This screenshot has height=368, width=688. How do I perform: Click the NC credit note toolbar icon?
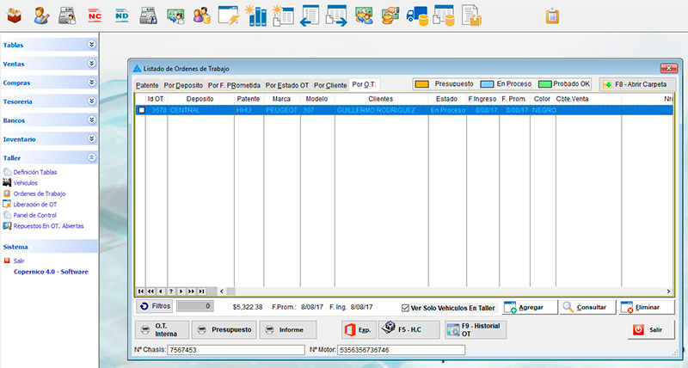point(95,15)
